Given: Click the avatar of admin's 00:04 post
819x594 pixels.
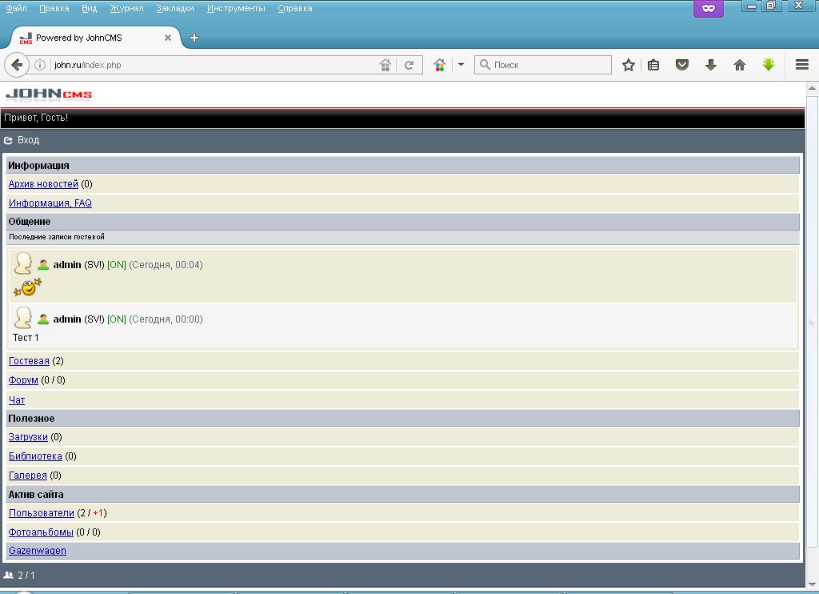Looking at the screenshot, I should pyautogui.click(x=23, y=263).
